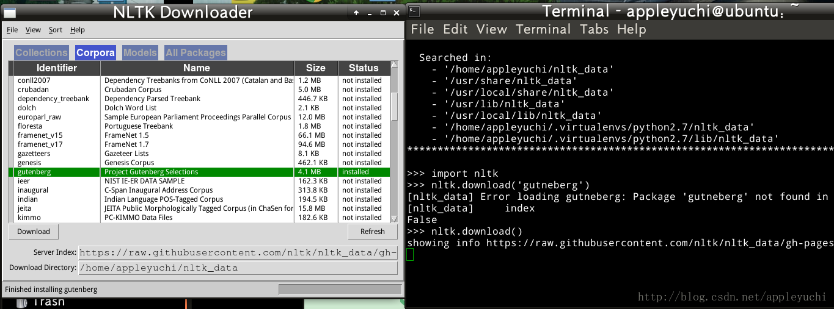Viewport: 834px width, 309px height.
Task: Click the Download button
Action: (34, 232)
